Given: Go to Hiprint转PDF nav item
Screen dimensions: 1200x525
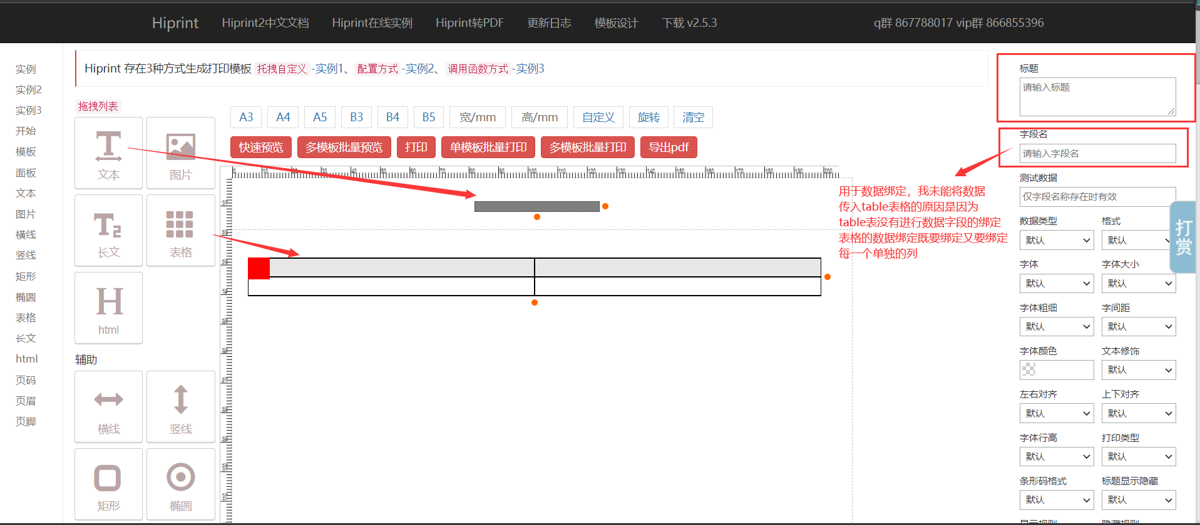Looking at the screenshot, I should (x=469, y=23).
